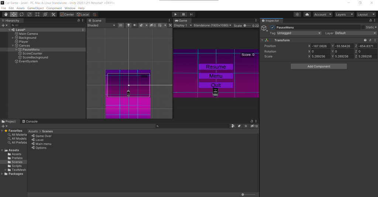Open Cloud services via the cloud icon

pyautogui.click(x=307, y=14)
